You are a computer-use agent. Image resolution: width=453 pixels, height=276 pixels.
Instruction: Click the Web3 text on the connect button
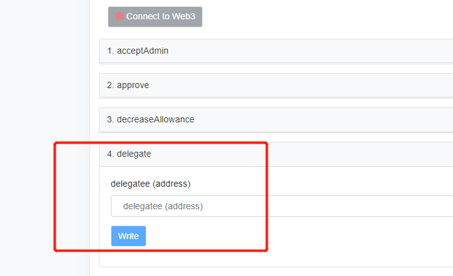point(183,16)
